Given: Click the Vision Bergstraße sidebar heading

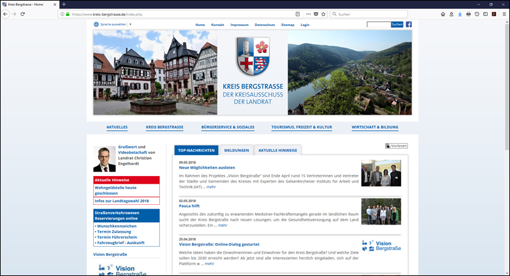Looking at the screenshot, I should coord(110,254).
